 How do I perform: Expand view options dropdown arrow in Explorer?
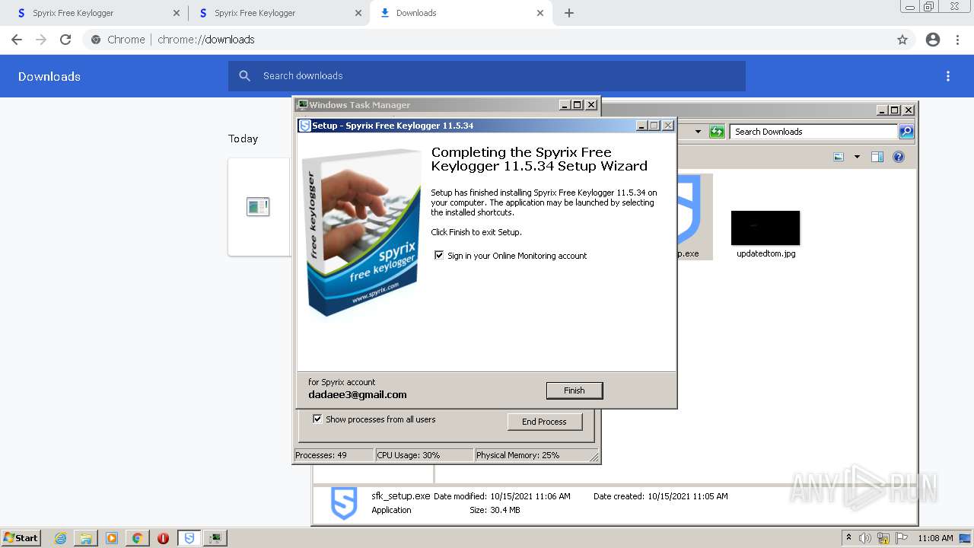(x=857, y=157)
